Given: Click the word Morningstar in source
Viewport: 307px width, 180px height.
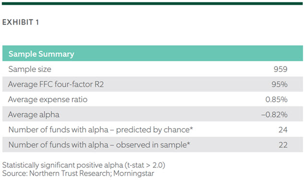Looking at the screenshot, I should pos(134,173).
